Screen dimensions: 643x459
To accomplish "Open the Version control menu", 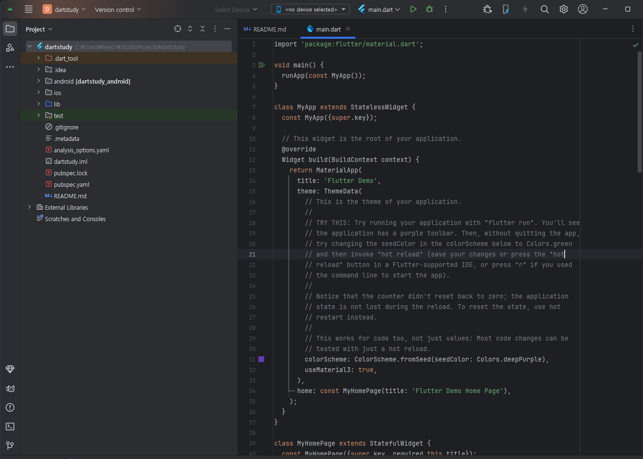I will (x=118, y=9).
